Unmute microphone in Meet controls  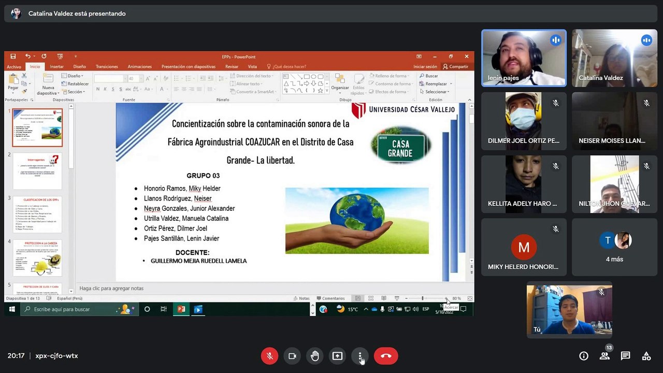(x=269, y=356)
